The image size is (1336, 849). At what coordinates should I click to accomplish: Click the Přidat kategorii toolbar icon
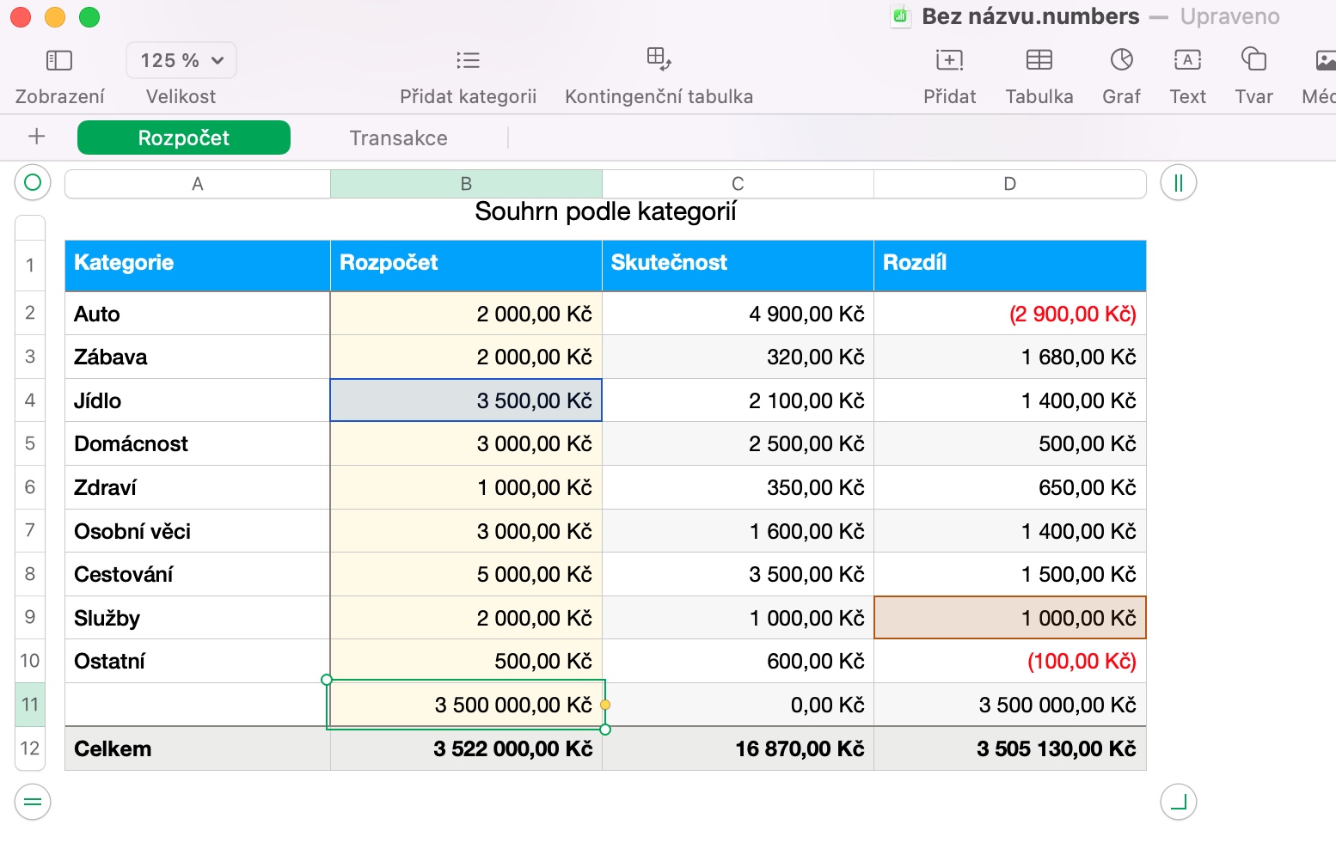click(x=468, y=60)
